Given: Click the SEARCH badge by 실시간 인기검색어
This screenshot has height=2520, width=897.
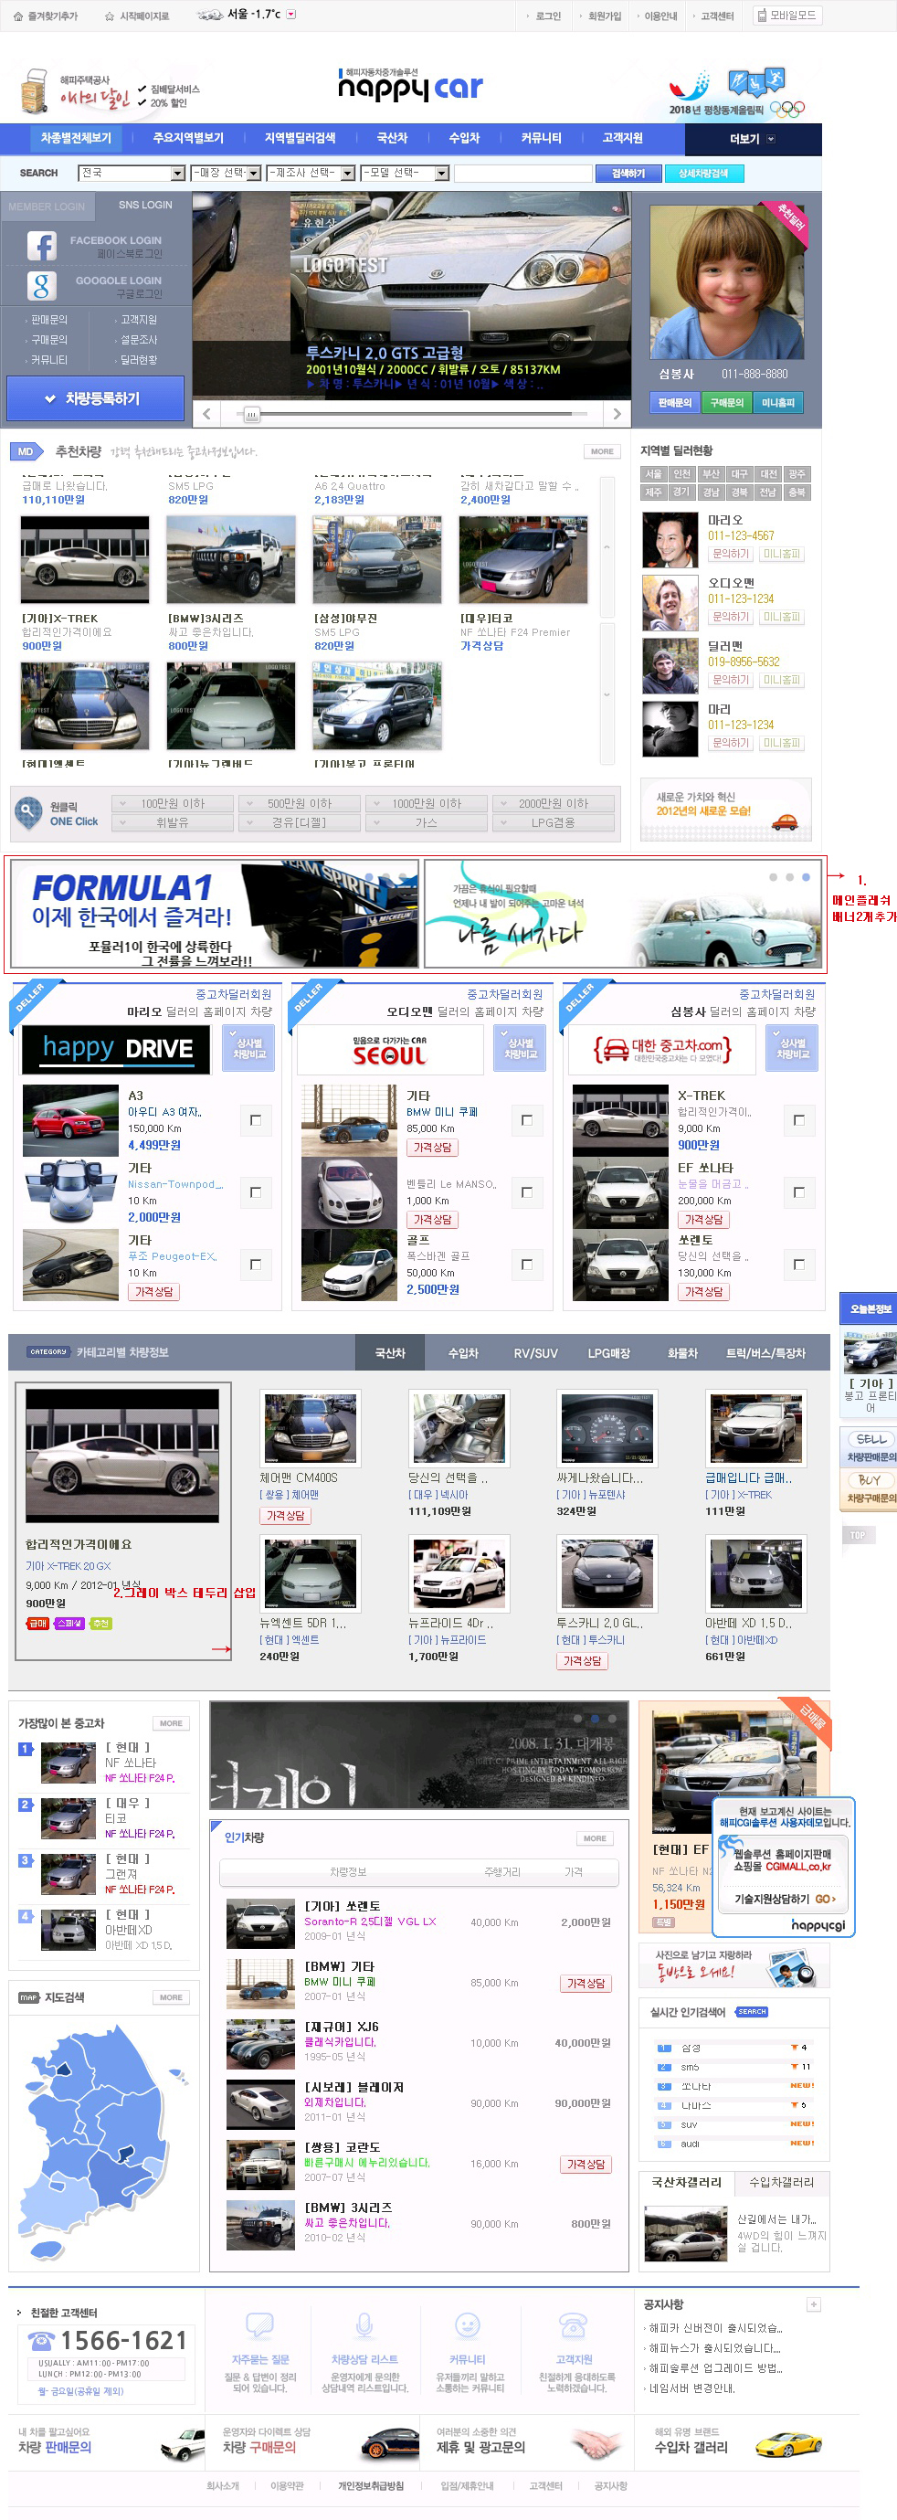Looking at the screenshot, I should coord(751,2012).
